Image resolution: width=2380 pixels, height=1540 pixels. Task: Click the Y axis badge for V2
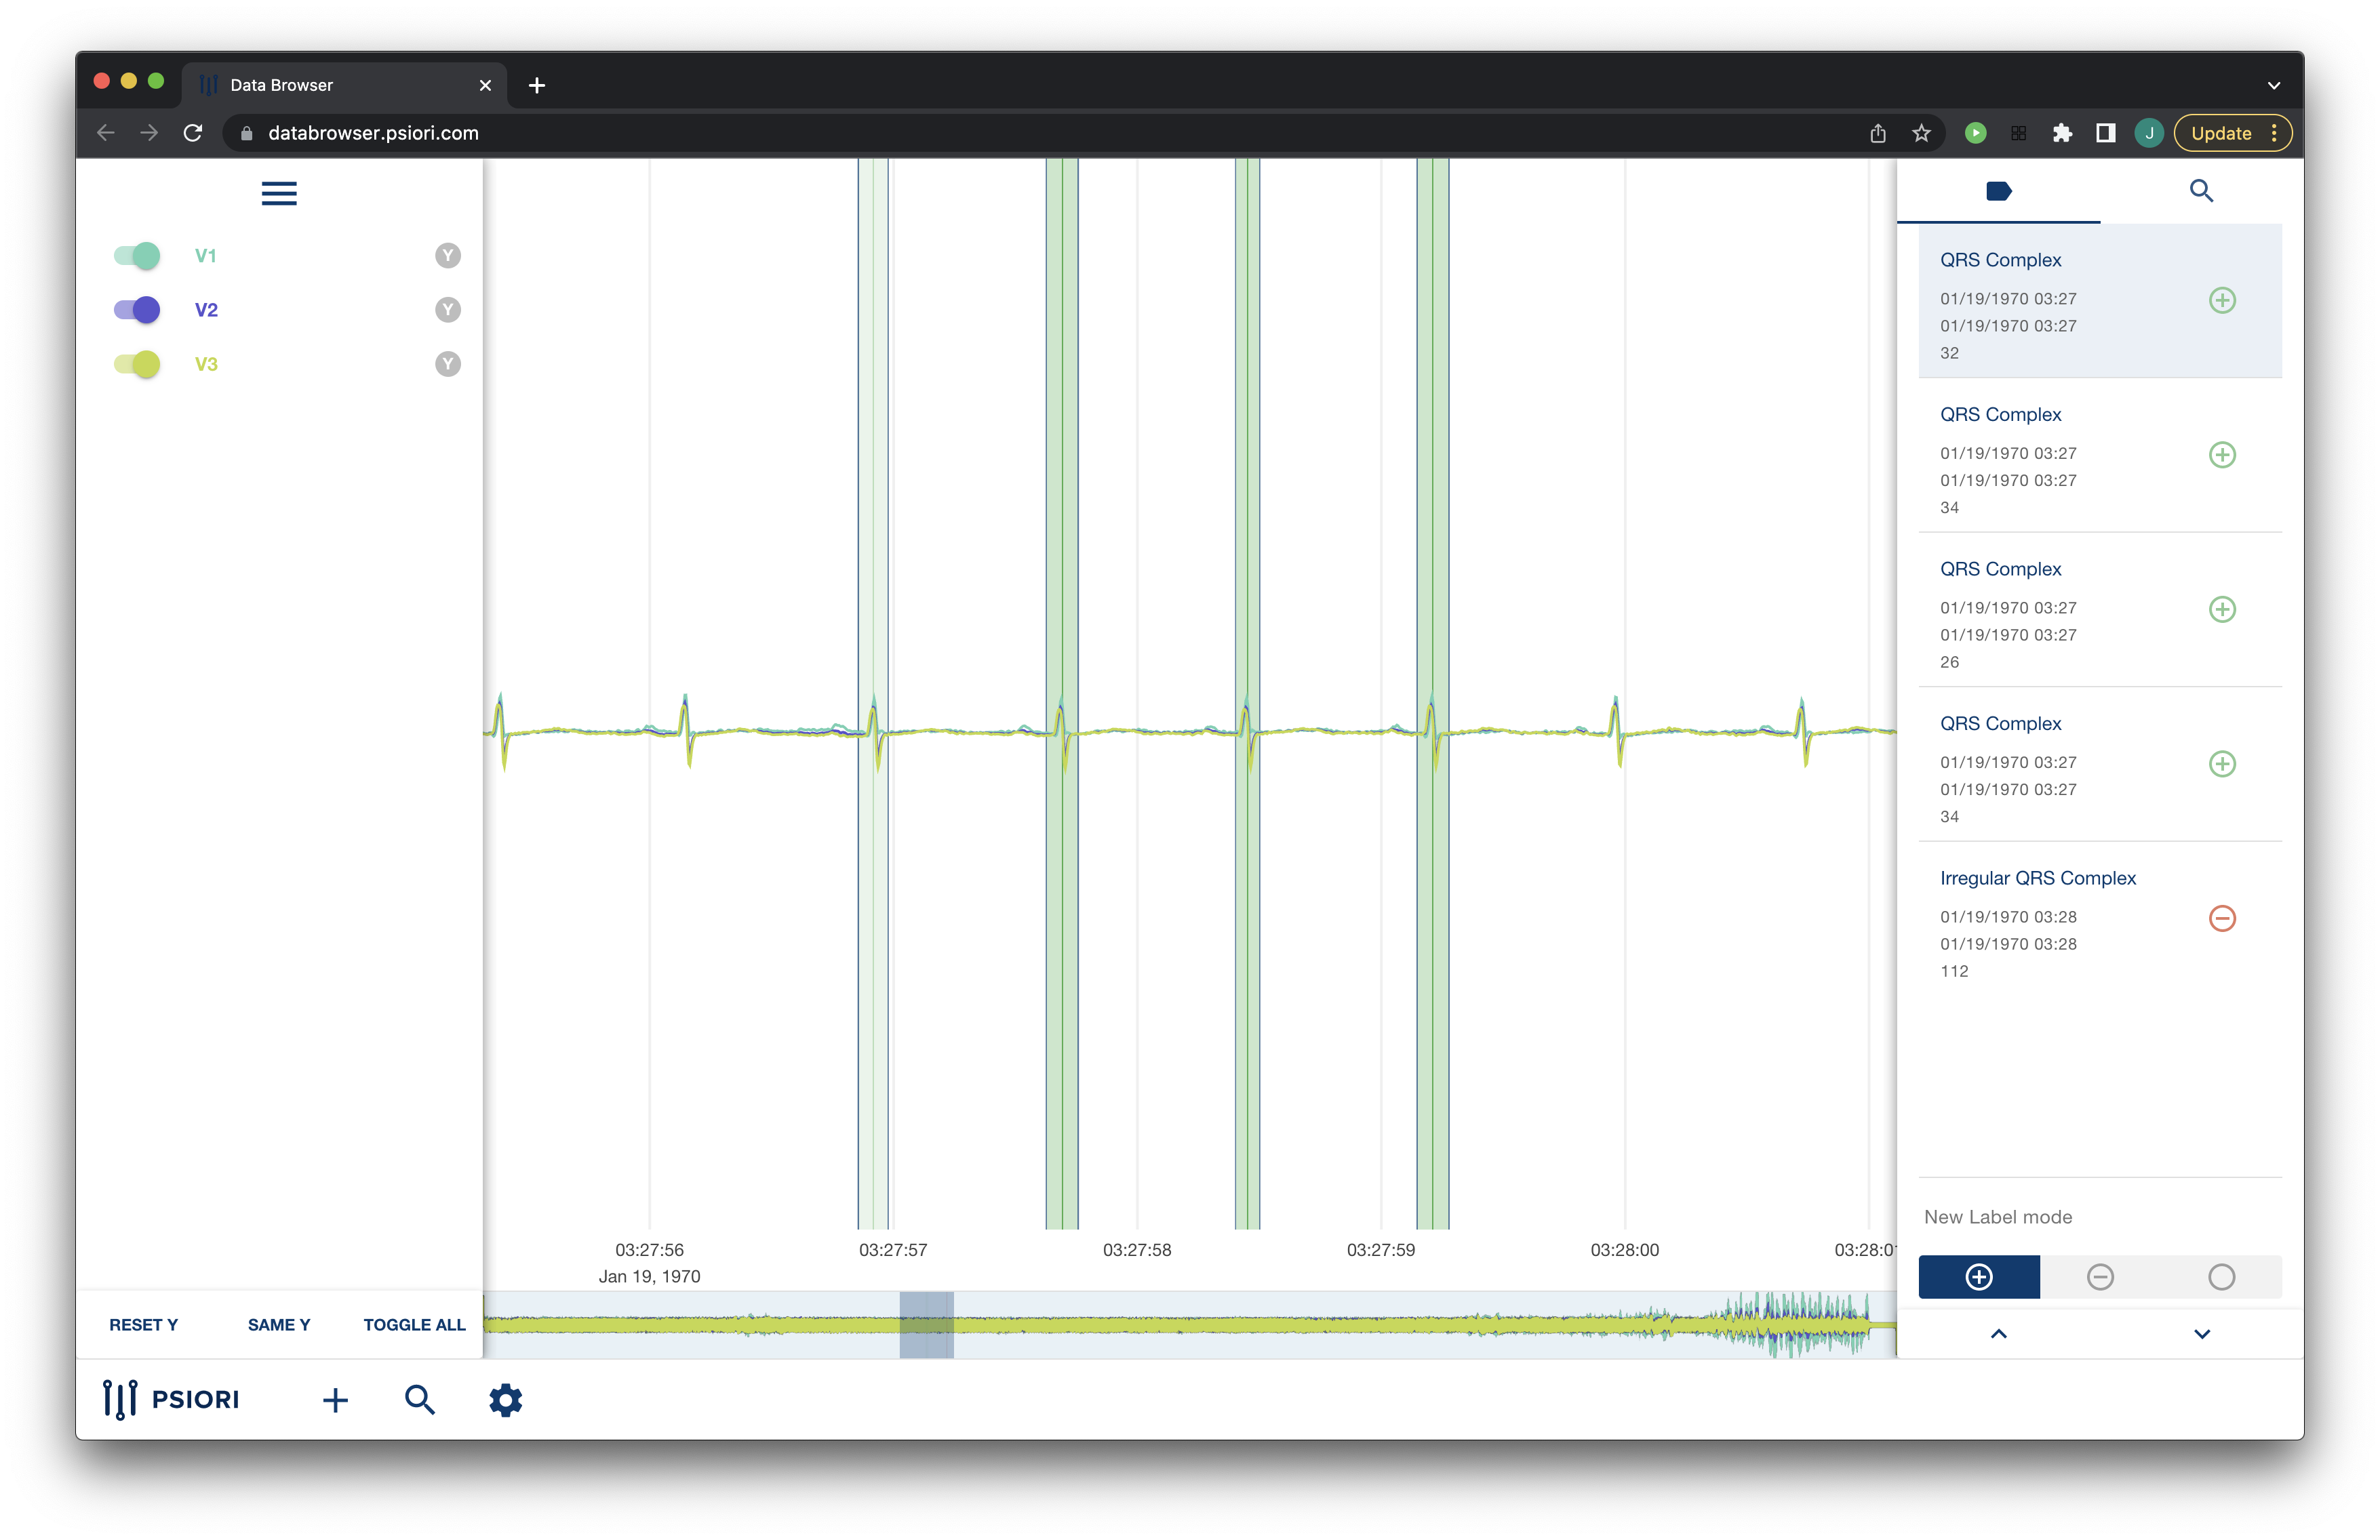[448, 310]
